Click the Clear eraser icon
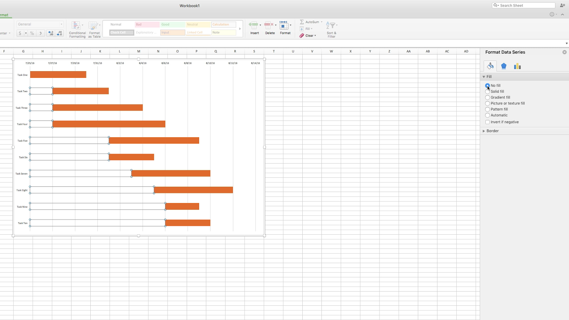Viewport: 569px width, 320px height. [302, 35]
